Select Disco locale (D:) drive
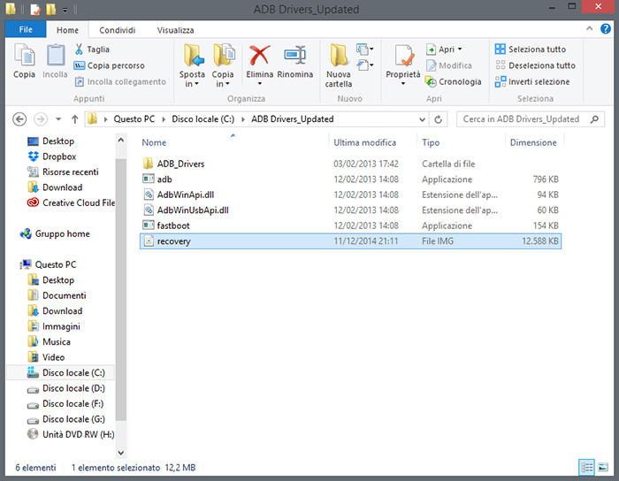Screen dimensions: 619x481 (66, 388)
